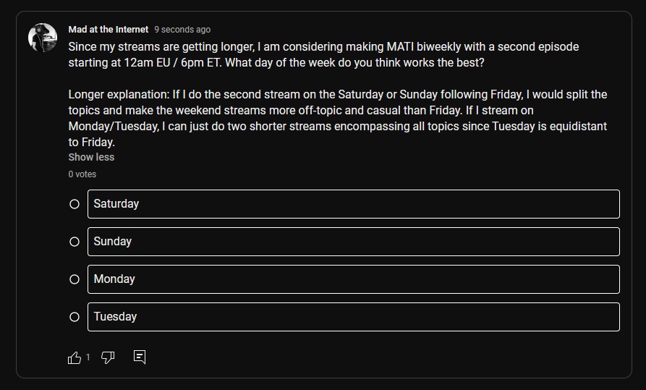Open the '9 seconds ago' timestamp link

(x=182, y=30)
